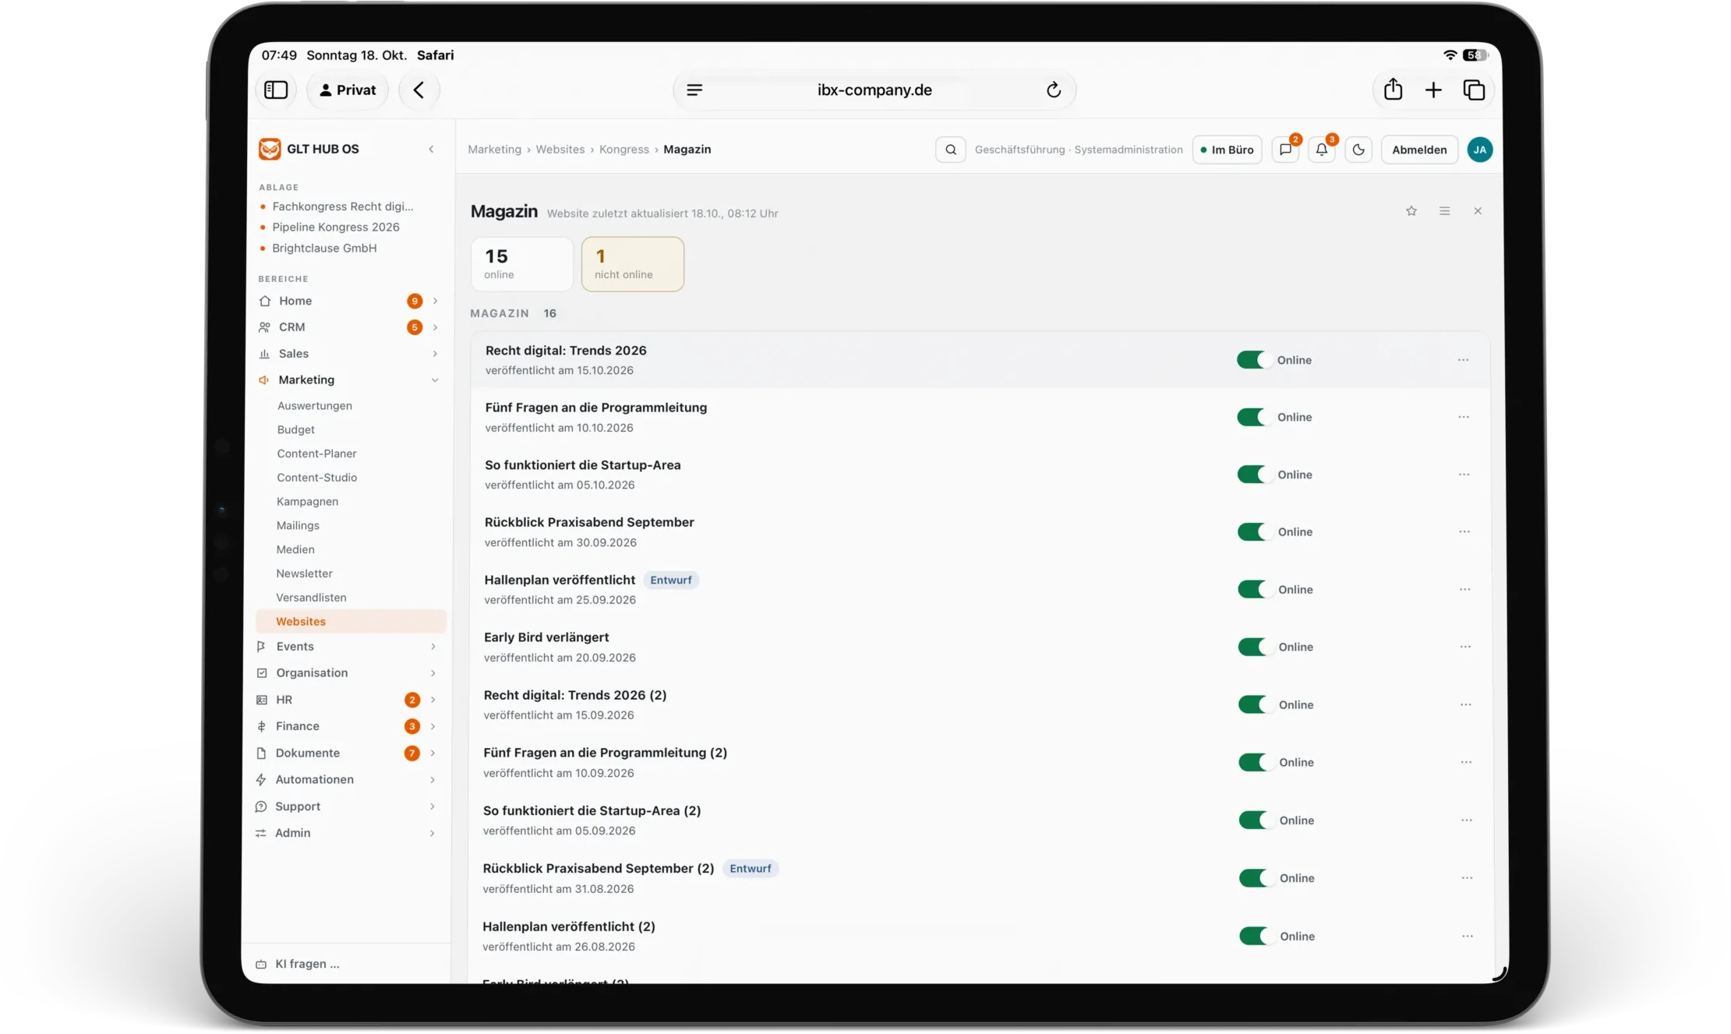Go back with the Safari back arrow
The height and width of the screenshot is (1034, 1731).
(x=419, y=90)
